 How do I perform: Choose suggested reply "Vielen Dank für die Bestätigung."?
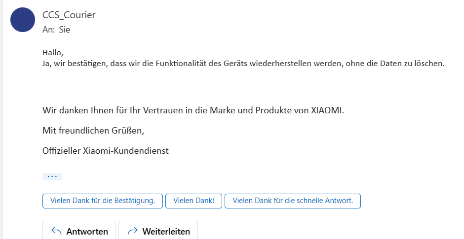pyautogui.click(x=103, y=201)
